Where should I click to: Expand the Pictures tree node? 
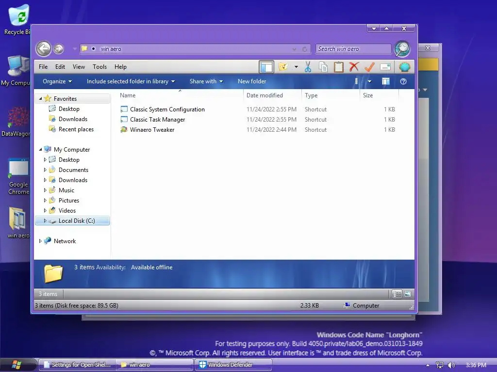(45, 200)
